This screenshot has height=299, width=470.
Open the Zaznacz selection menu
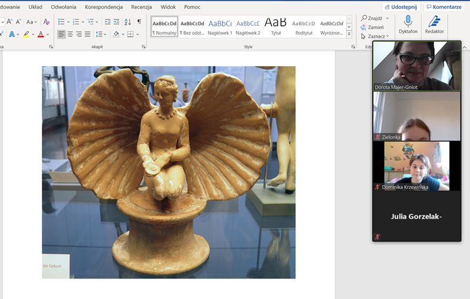[x=375, y=36]
